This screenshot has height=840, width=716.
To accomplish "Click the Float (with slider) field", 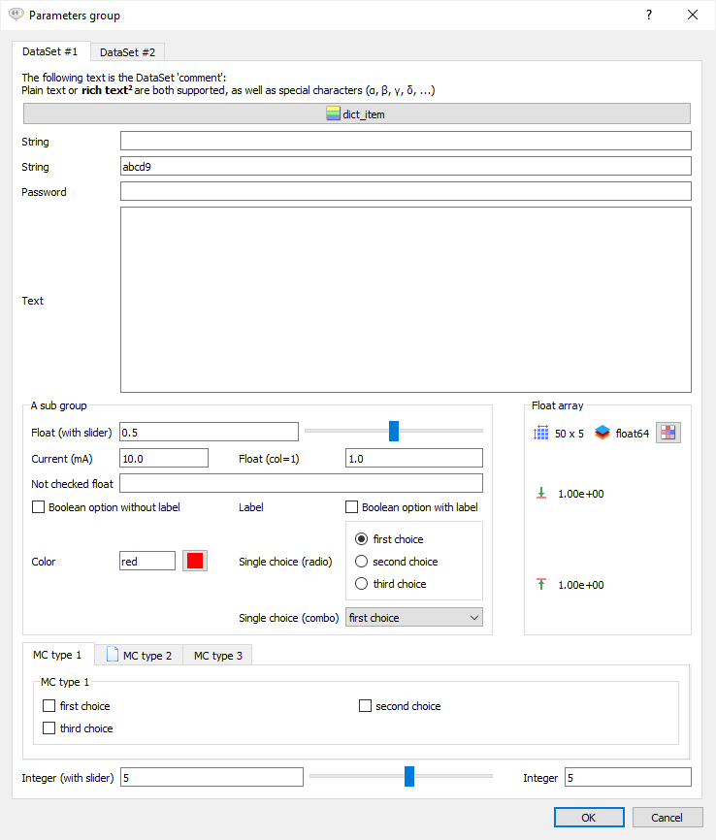I will (x=209, y=432).
